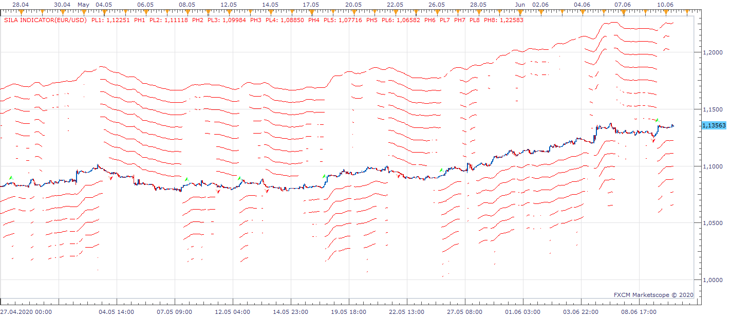731x318 pixels.
Task: Click the Jun month label on top axis
Action: [x=520, y=4]
